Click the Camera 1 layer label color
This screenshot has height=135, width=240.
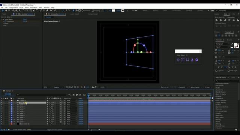point(12,100)
